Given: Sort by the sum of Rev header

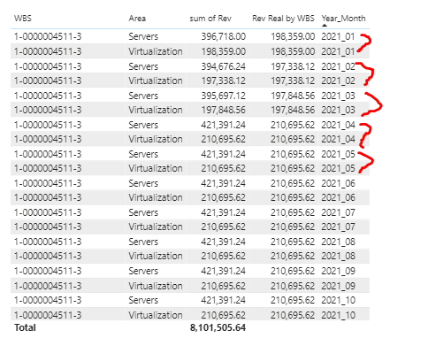Looking at the screenshot, I should coord(210,19).
